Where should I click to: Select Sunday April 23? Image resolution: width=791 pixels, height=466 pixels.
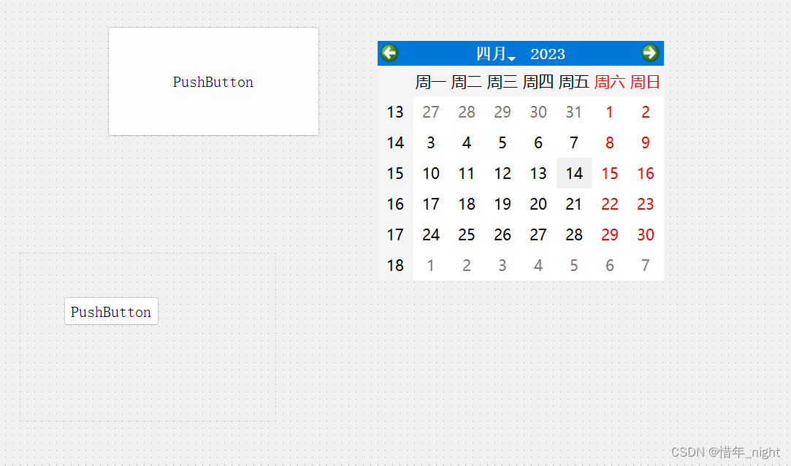[645, 204]
